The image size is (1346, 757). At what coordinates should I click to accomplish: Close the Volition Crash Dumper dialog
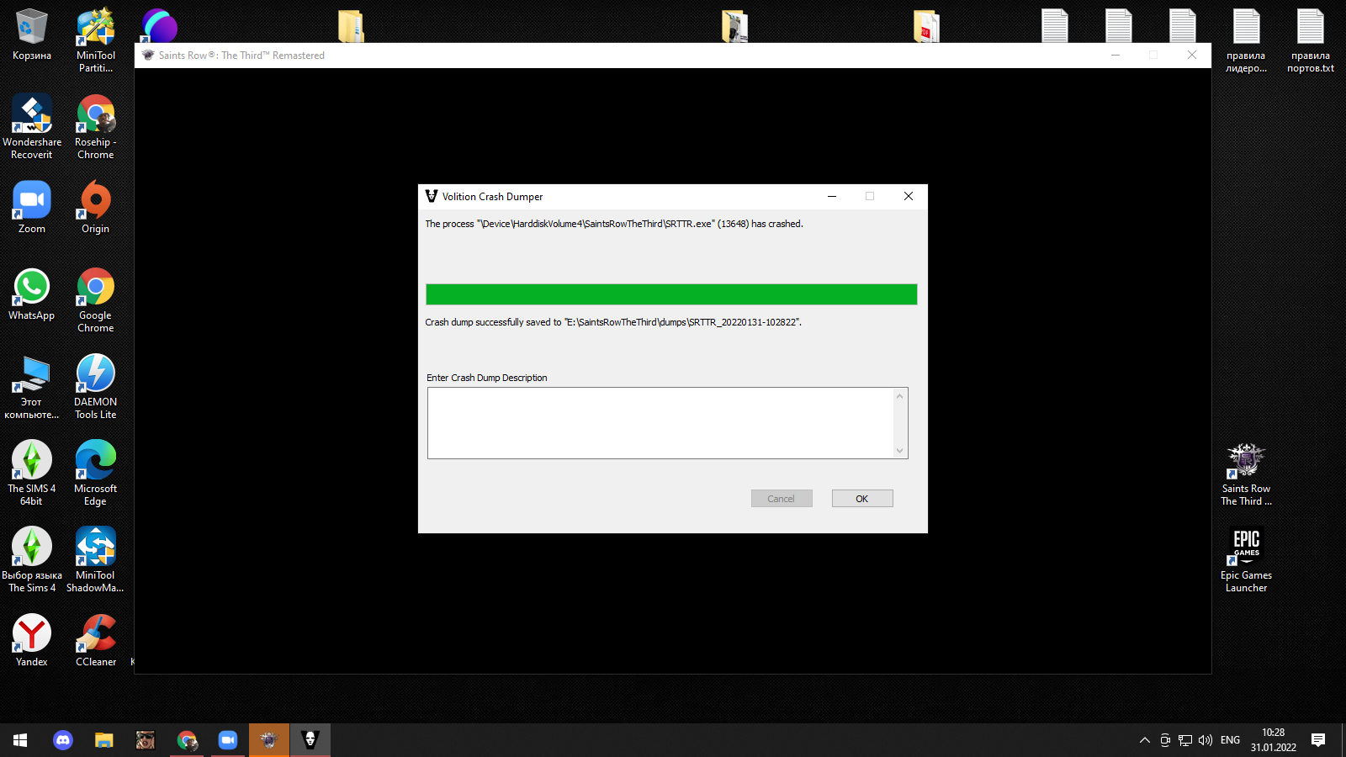coord(909,196)
